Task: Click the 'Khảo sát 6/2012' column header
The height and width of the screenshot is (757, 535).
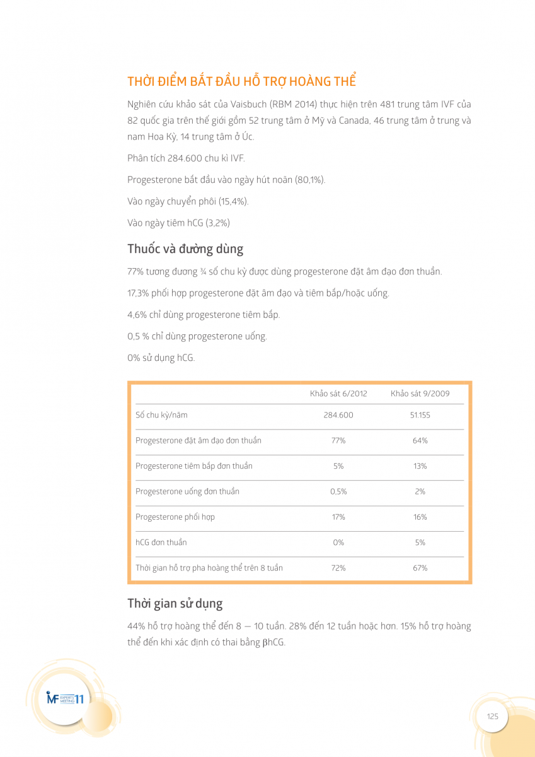Action: (x=338, y=394)
